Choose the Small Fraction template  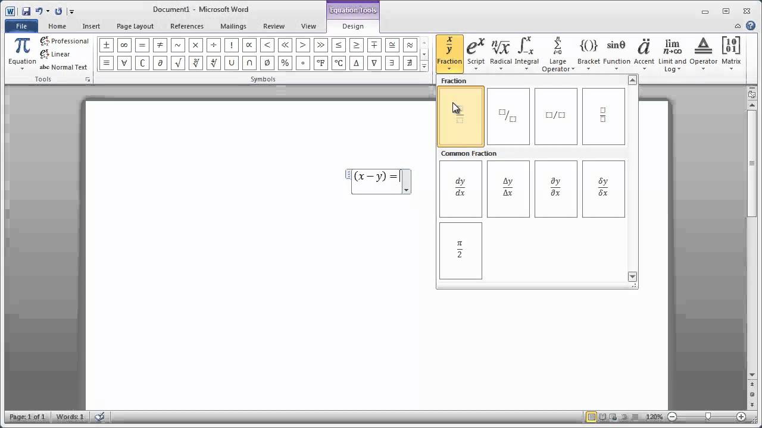[604, 117]
